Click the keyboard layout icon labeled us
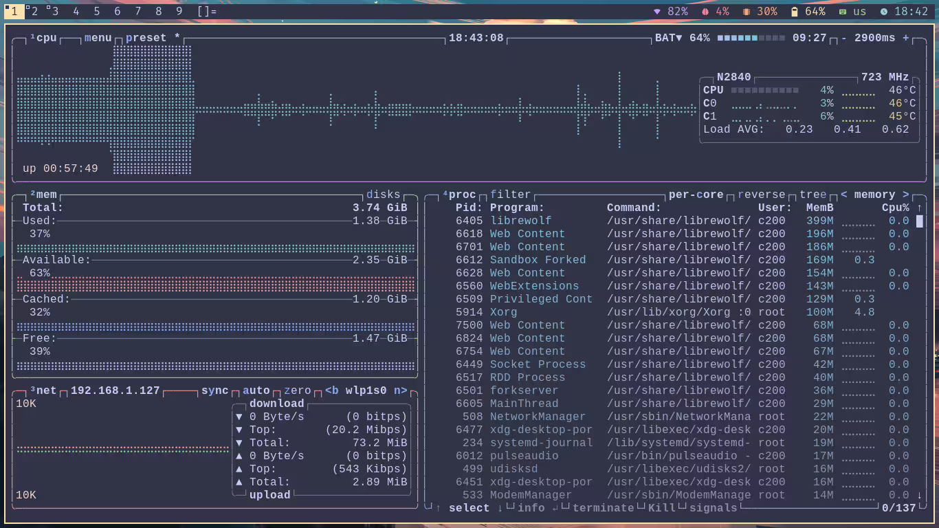This screenshot has width=939, height=528. tap(843, 12)
